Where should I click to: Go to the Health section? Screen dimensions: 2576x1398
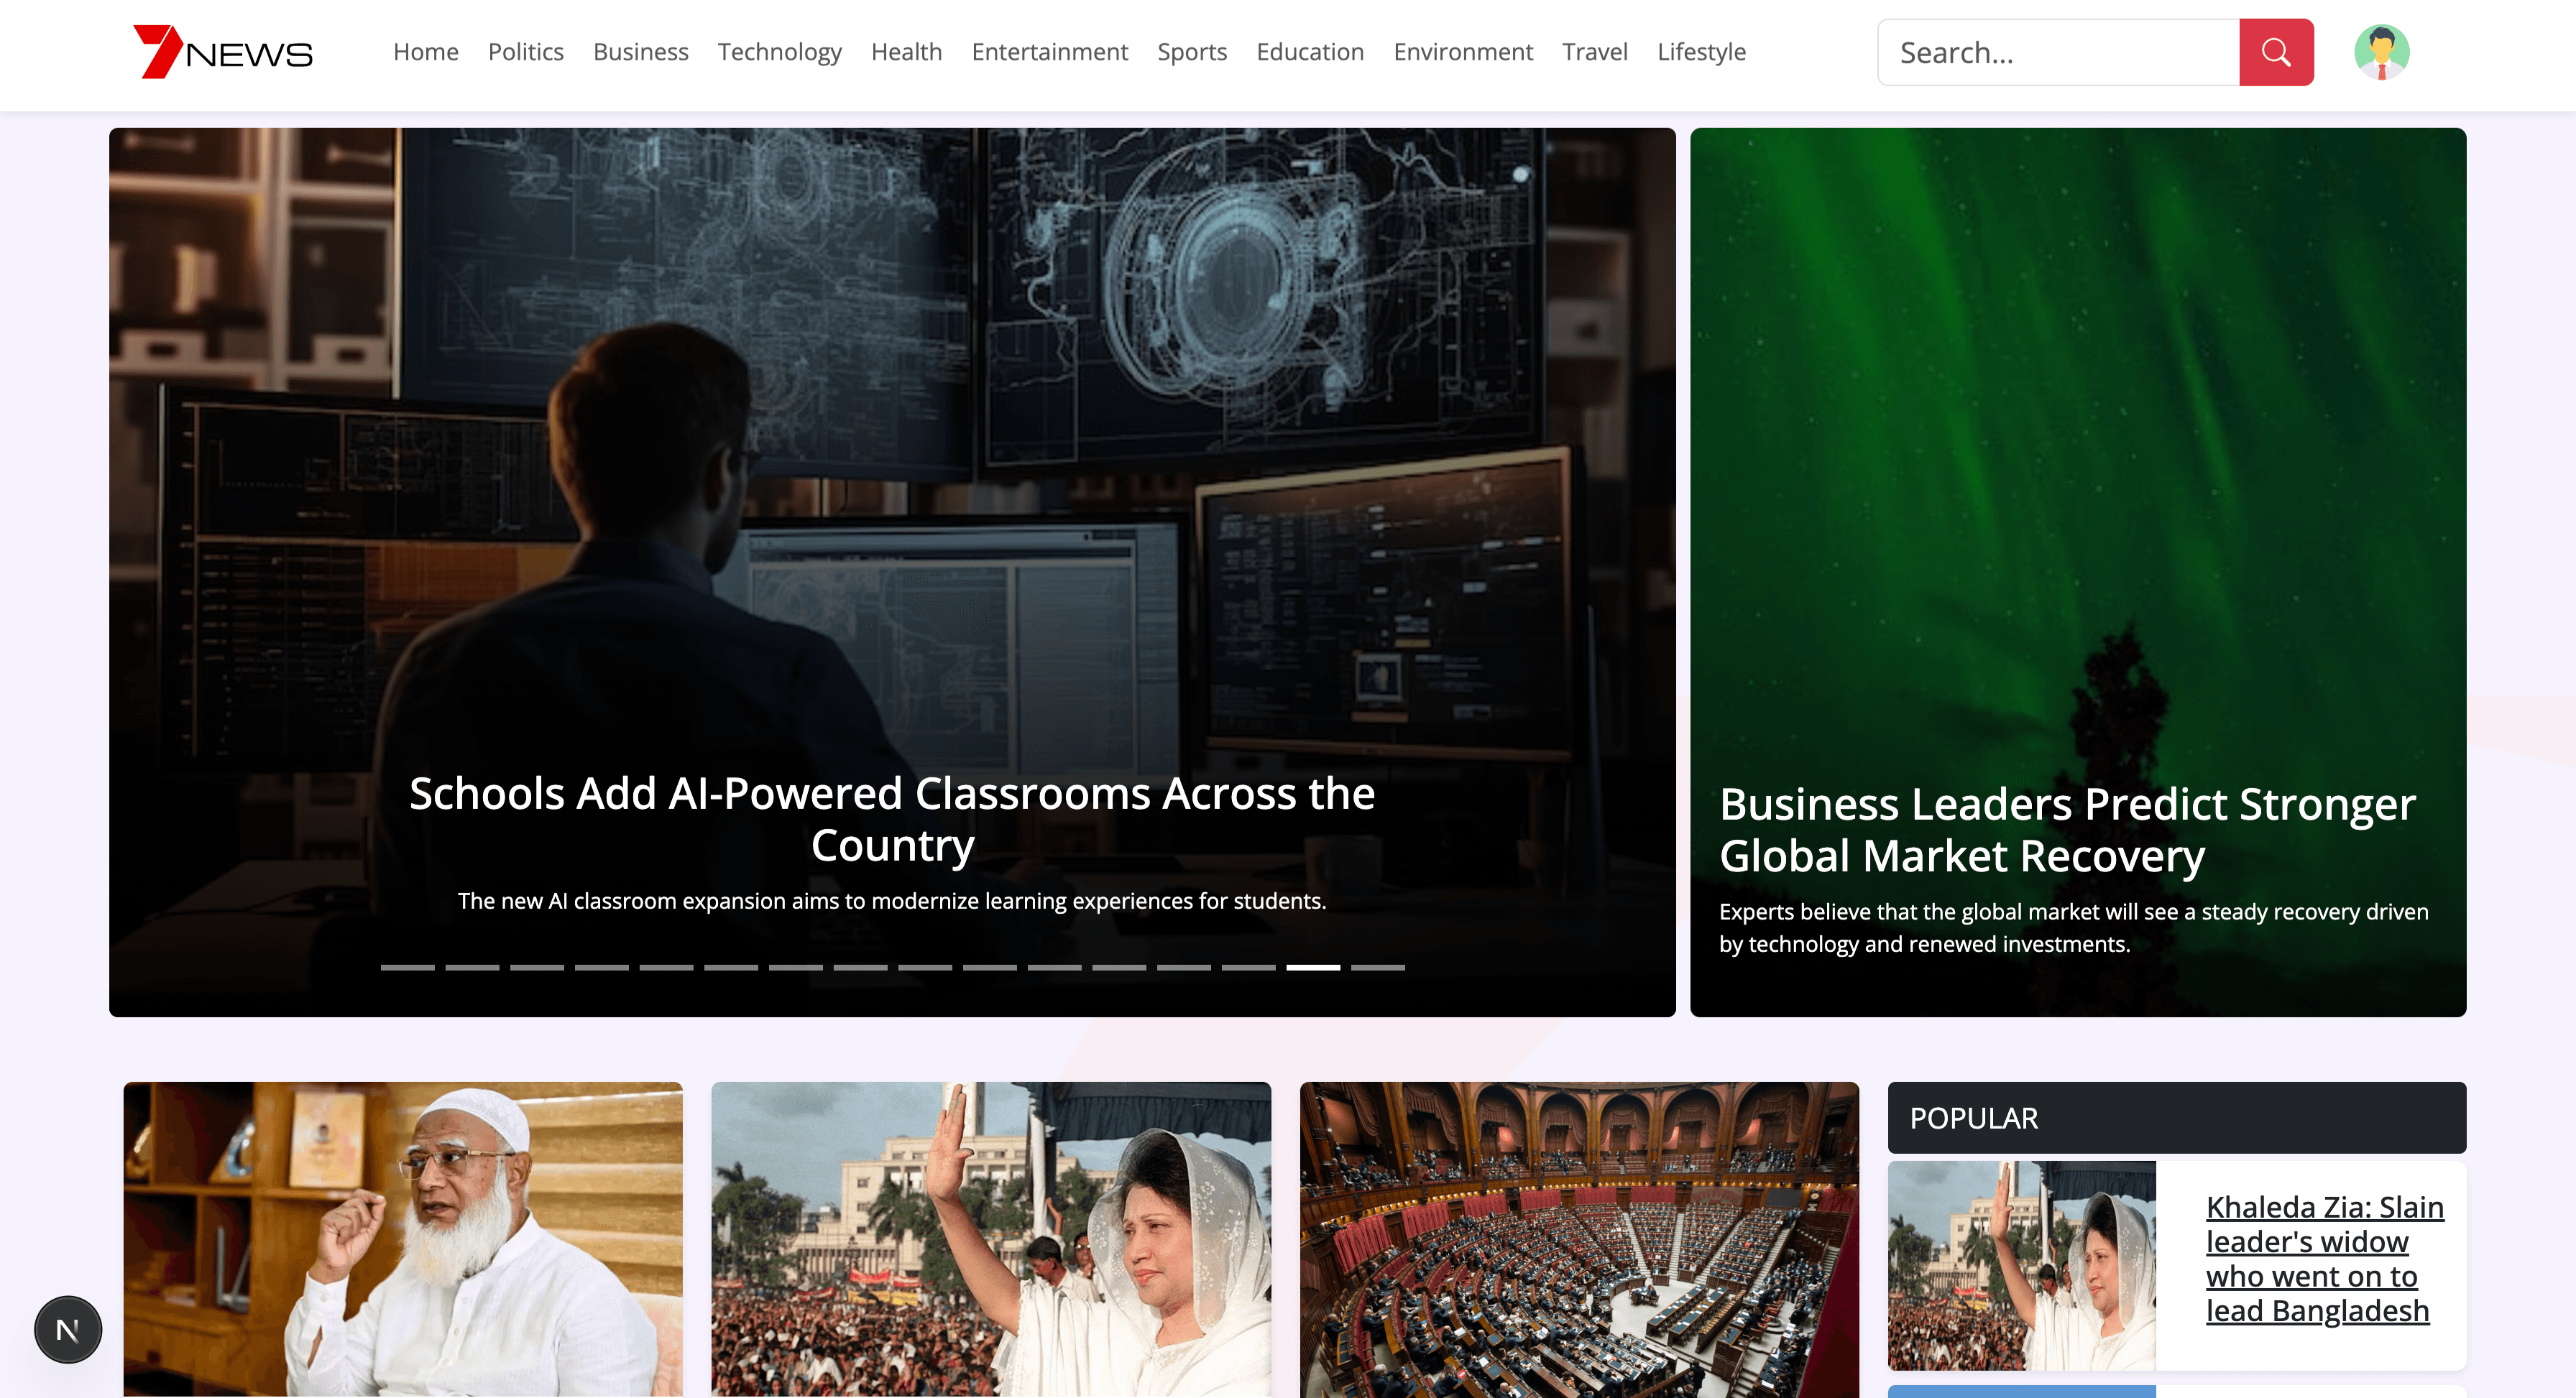coord(906,52)
